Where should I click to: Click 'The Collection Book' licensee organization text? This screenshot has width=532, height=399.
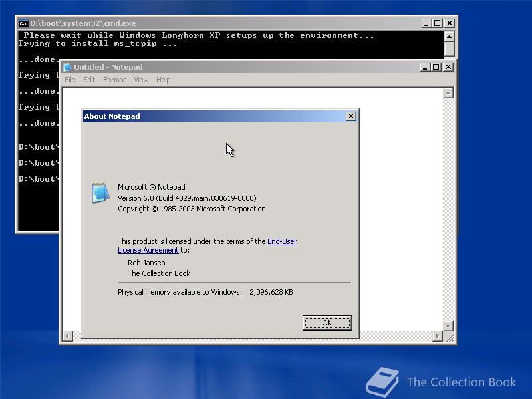tap(159, 273)
